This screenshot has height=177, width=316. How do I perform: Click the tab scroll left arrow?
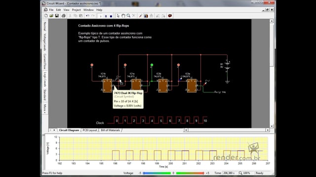pyautogui.click(x=50, y=130)
